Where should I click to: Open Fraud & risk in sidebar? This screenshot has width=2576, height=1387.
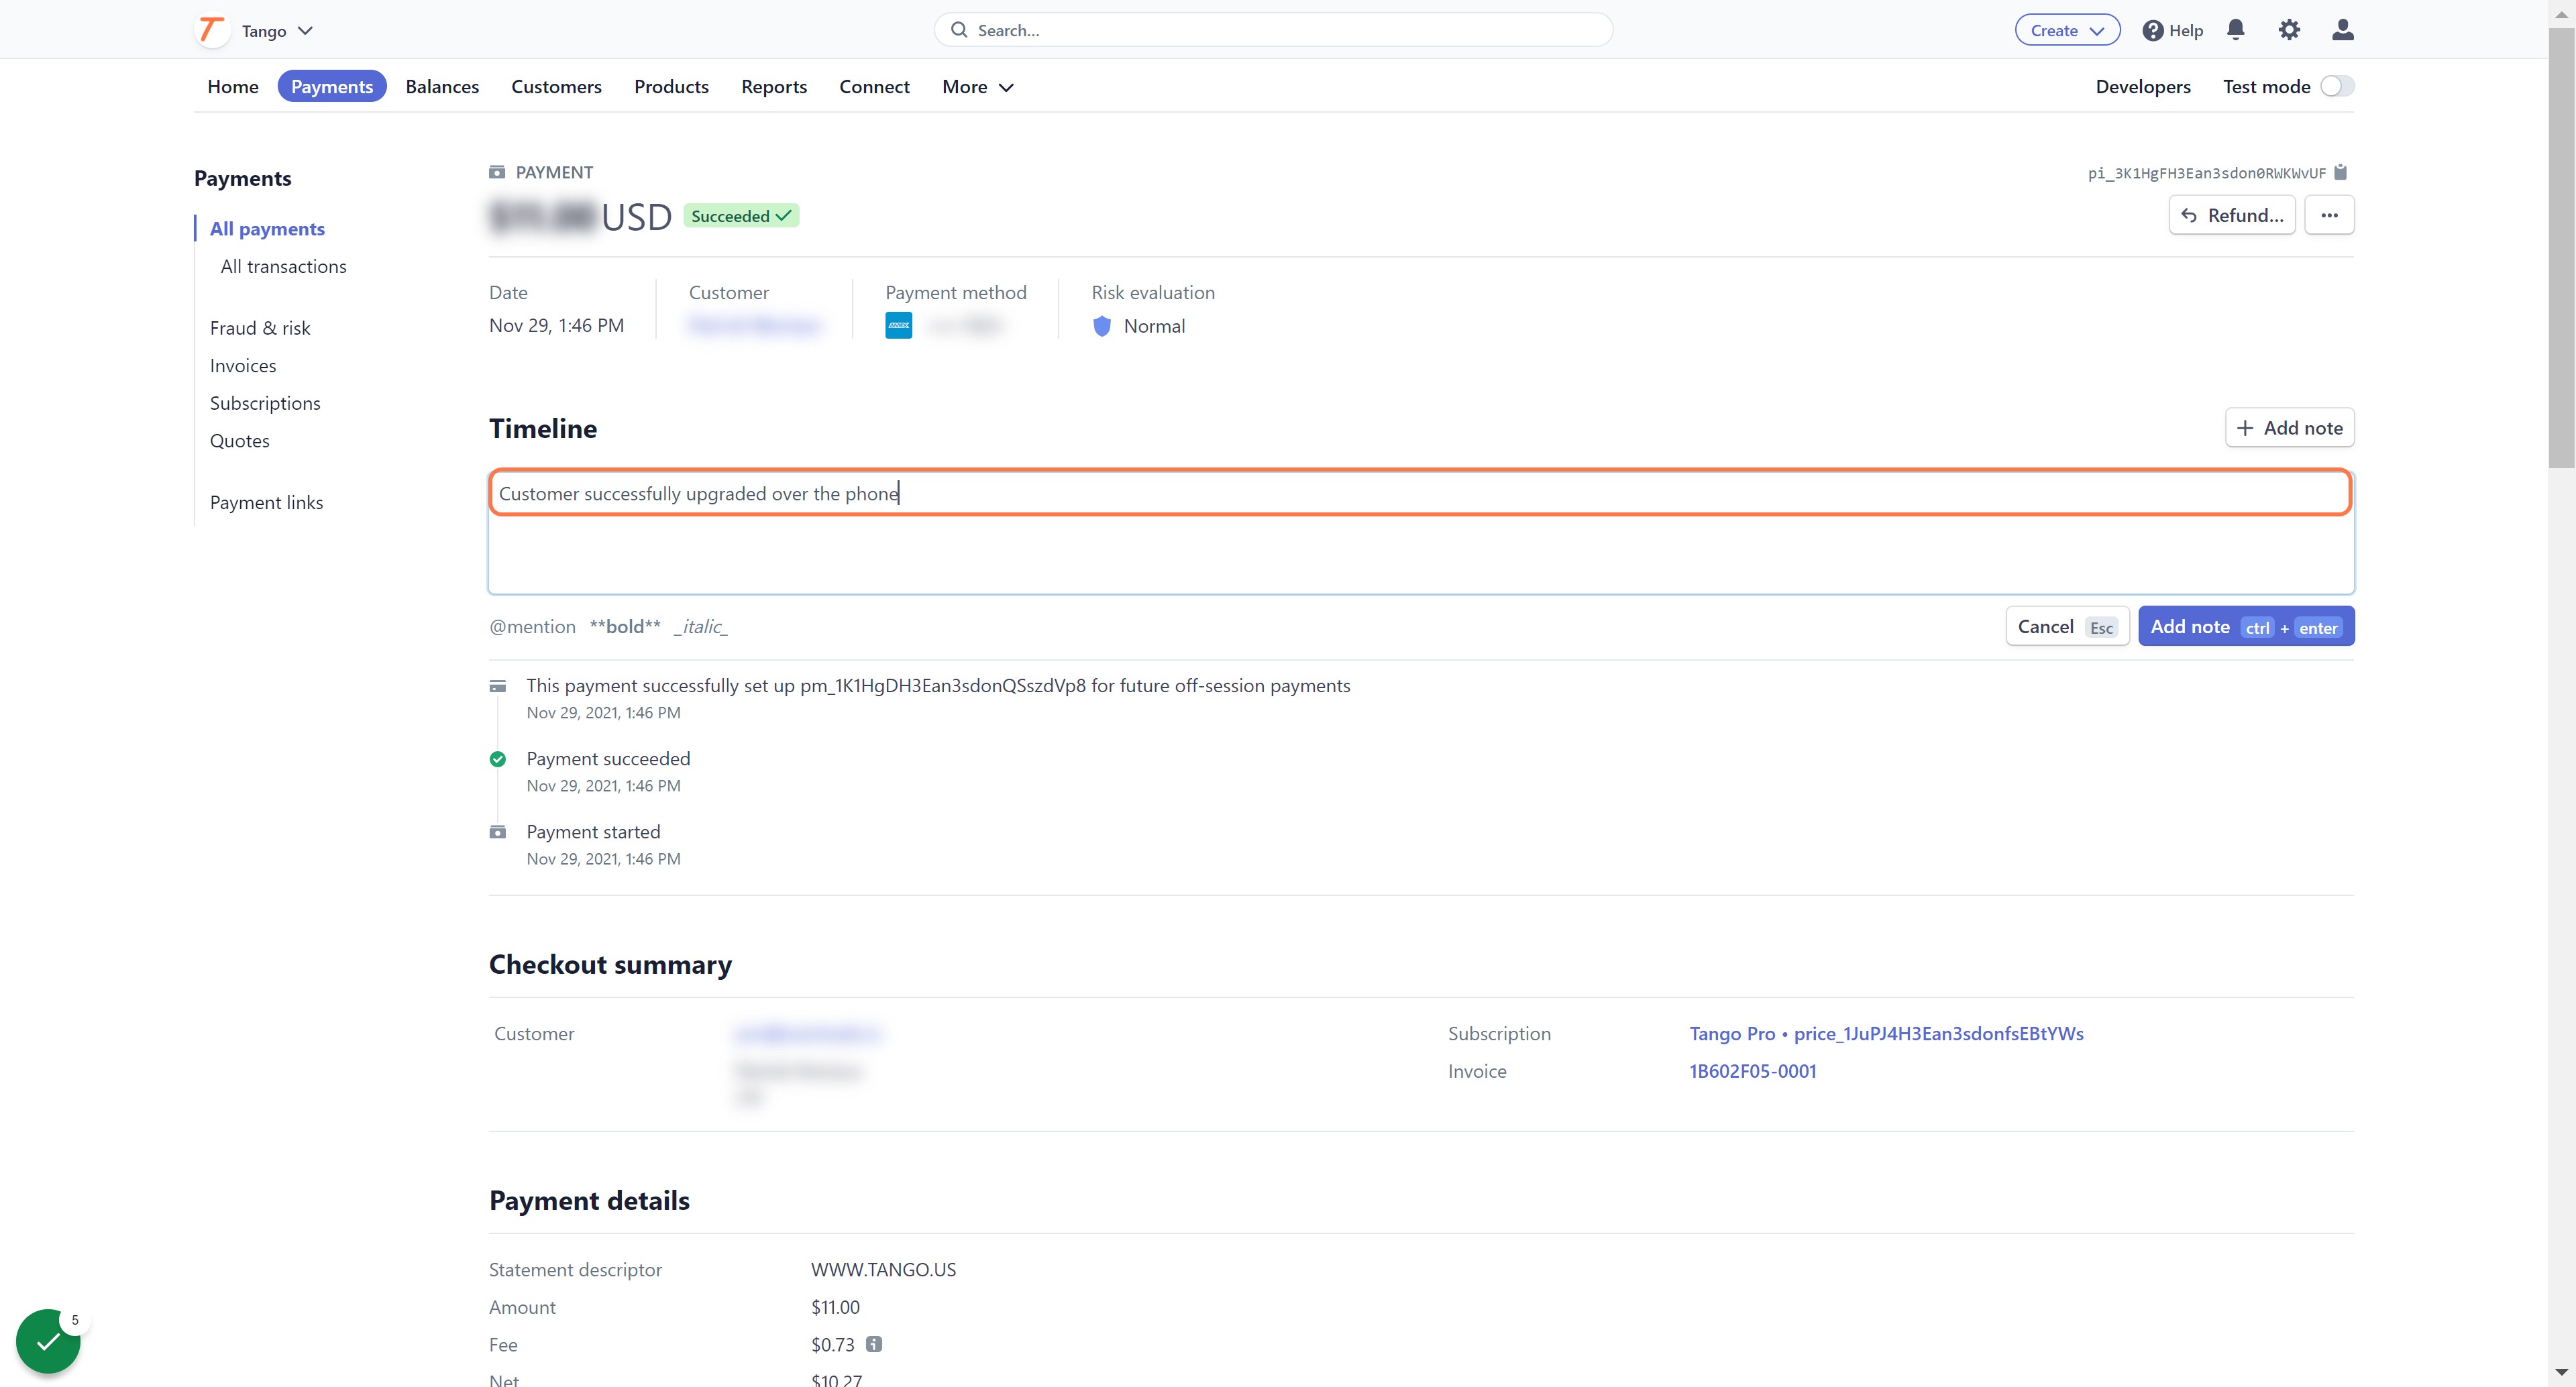coord(260,328)
